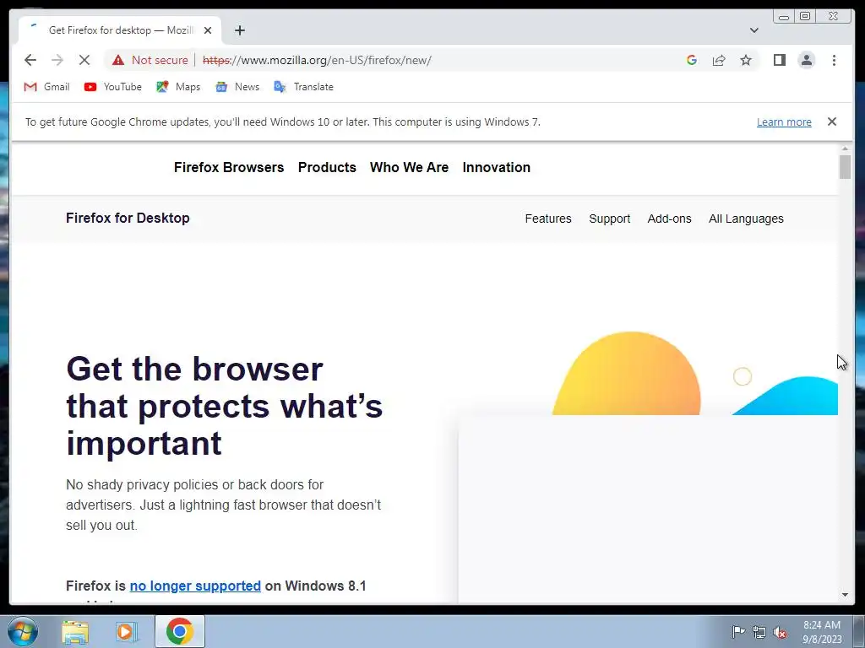The image size is (865, 648).
Task: Open the Products menu
Action: click(327, 168)
